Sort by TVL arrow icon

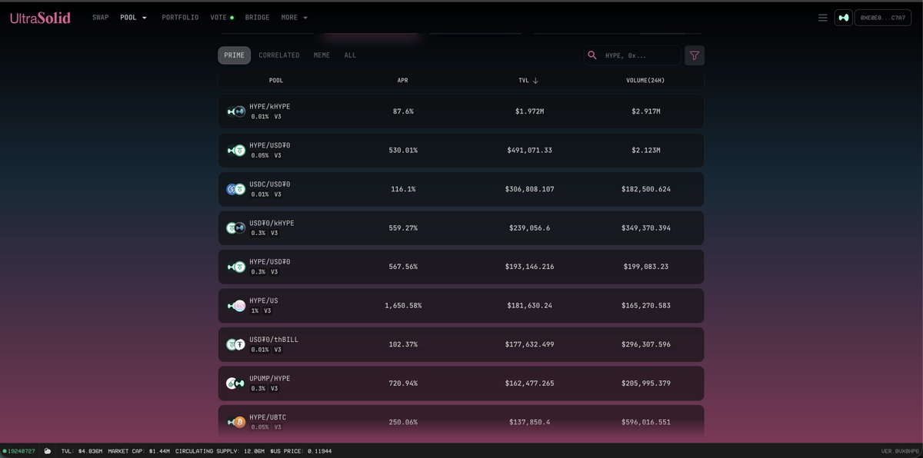coord(535,80)
